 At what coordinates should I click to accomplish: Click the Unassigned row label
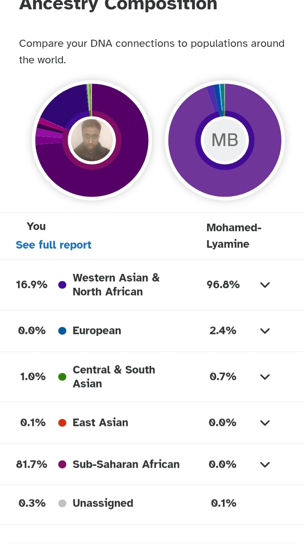tap(103, 503)
